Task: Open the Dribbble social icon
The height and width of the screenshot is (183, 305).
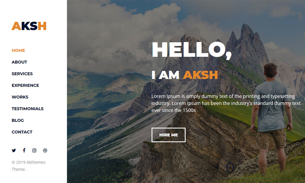Action: 45,150
